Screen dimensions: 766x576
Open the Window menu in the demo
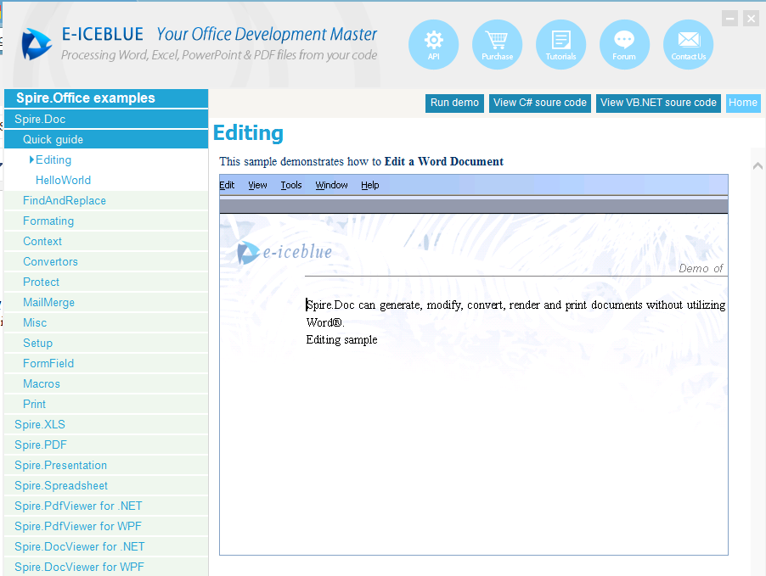[331, 185]
